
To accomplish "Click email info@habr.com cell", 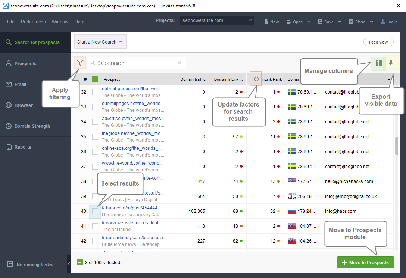I will (x=340, y=211).
